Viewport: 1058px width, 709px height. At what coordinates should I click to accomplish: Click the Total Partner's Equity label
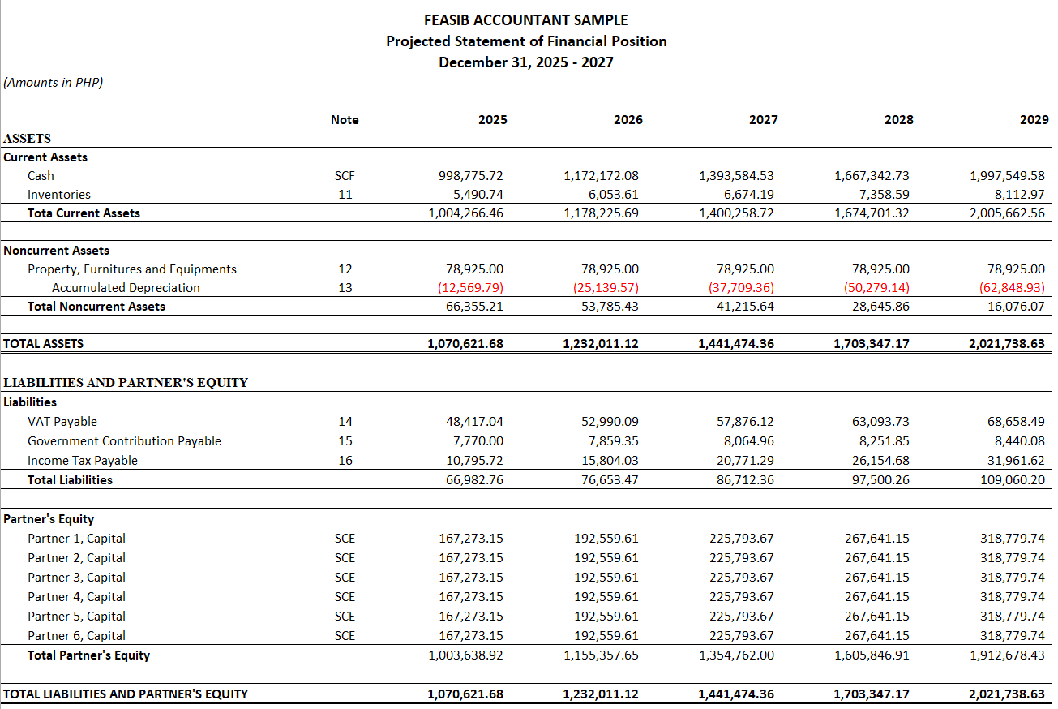[88, 655]
